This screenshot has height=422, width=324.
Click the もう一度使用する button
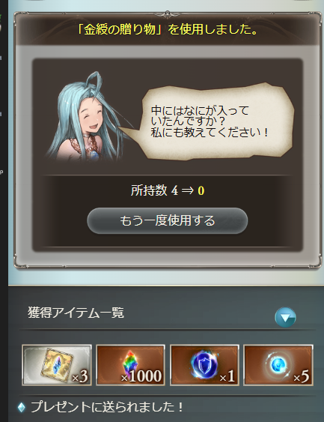[167, 220]
